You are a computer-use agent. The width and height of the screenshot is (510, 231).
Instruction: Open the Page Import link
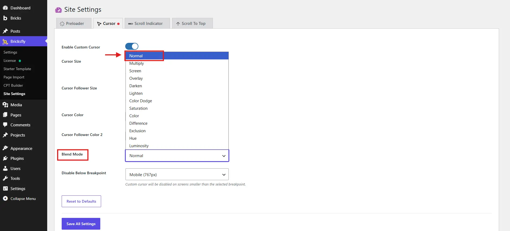tap(14, 77)
